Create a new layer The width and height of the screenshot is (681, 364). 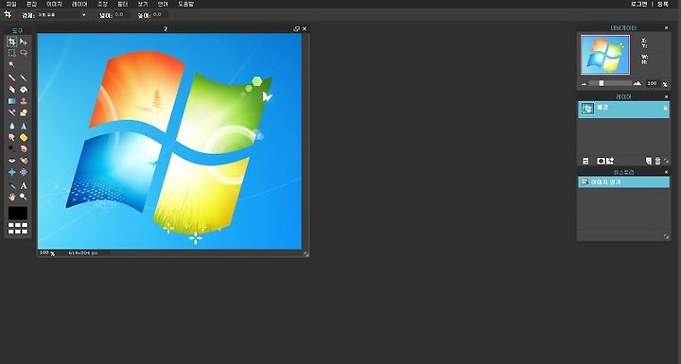coord(649,161)
